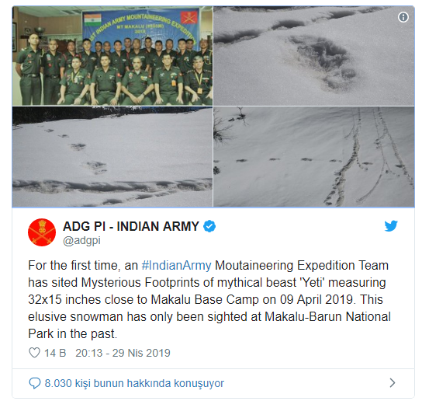Image resolution: width=422 pixels, height=408 pixels.
Task: Open the @adgpi handle link
Action: click(x=81, y=241)
